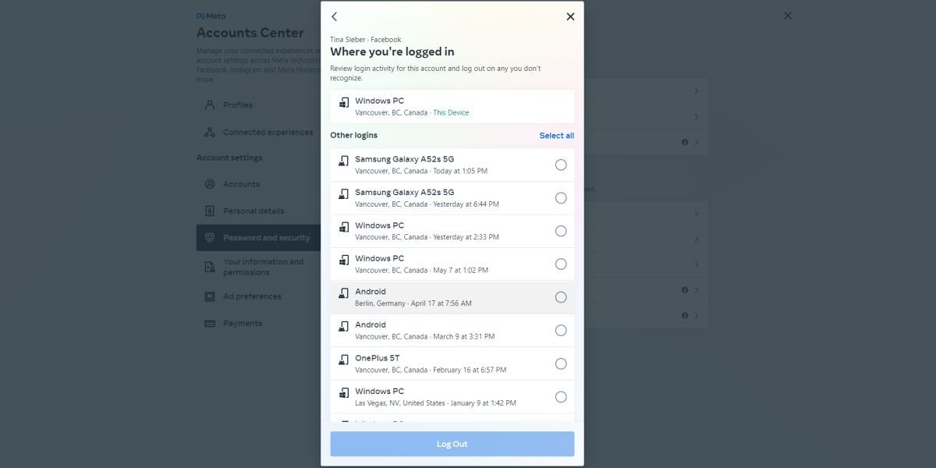Click the Personal details ID icon
This screenshot has width=936, height=468.
[x=209, y=211]
